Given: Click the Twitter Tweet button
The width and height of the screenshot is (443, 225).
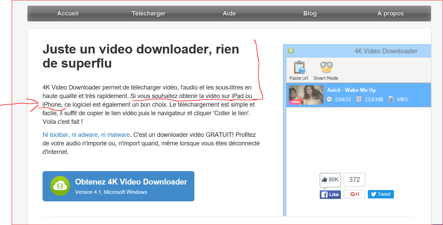Looking at the screenshot, I should pos(381,194).
